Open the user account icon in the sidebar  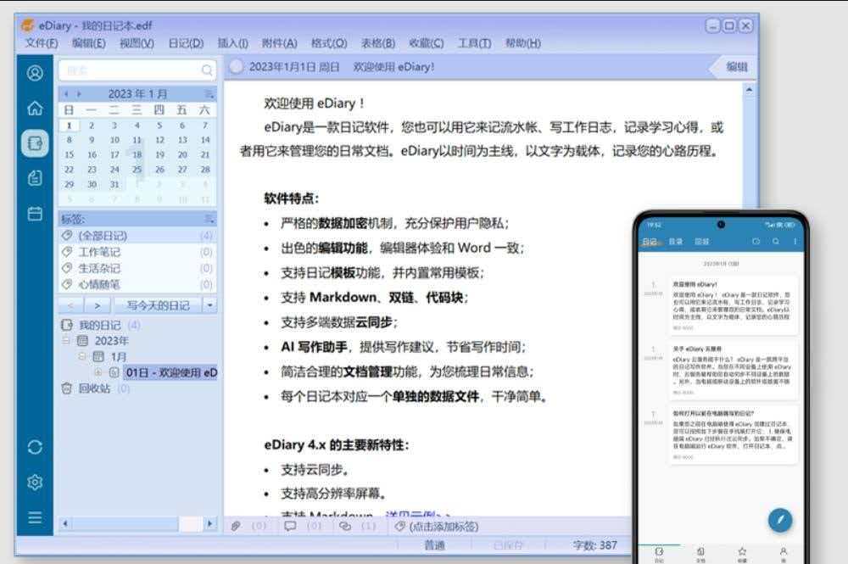click(x=34, y=73)
